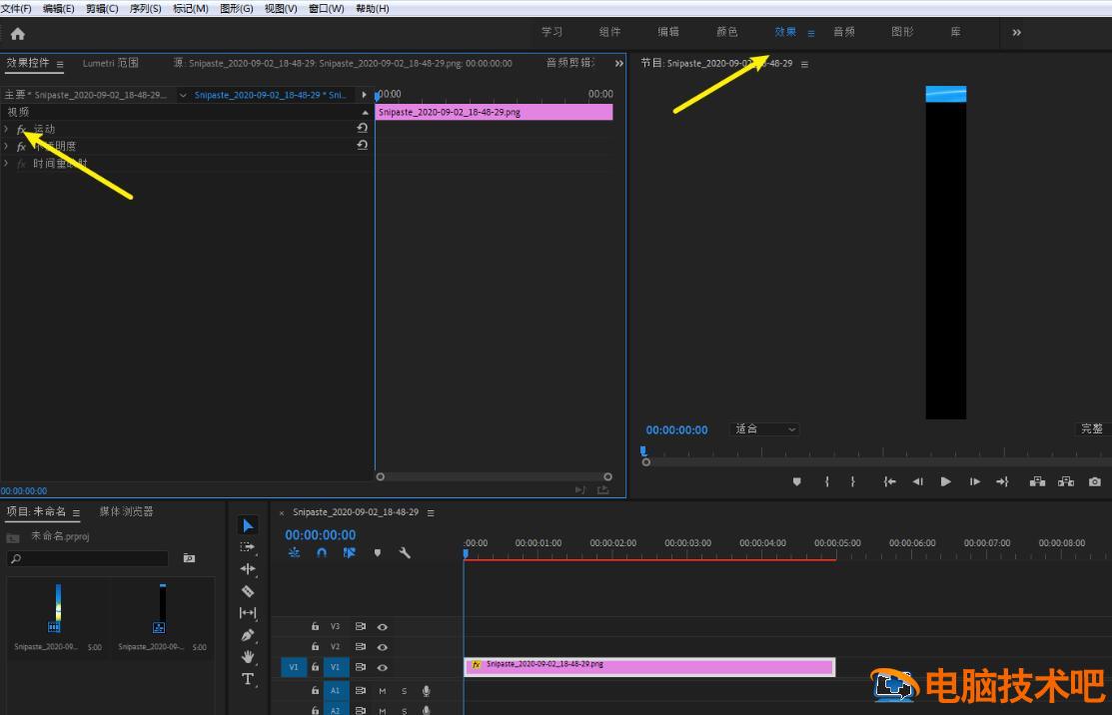Go to Out point in program monitor
The width and height of the screenshot is (1112, 715).
[x=1002, y=482]
